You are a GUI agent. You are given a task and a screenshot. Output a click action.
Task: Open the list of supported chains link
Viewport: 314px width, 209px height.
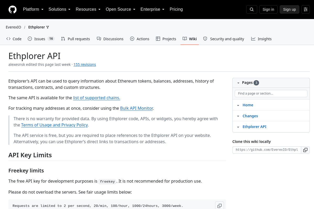pyautogui.click(x=97, y=98)
